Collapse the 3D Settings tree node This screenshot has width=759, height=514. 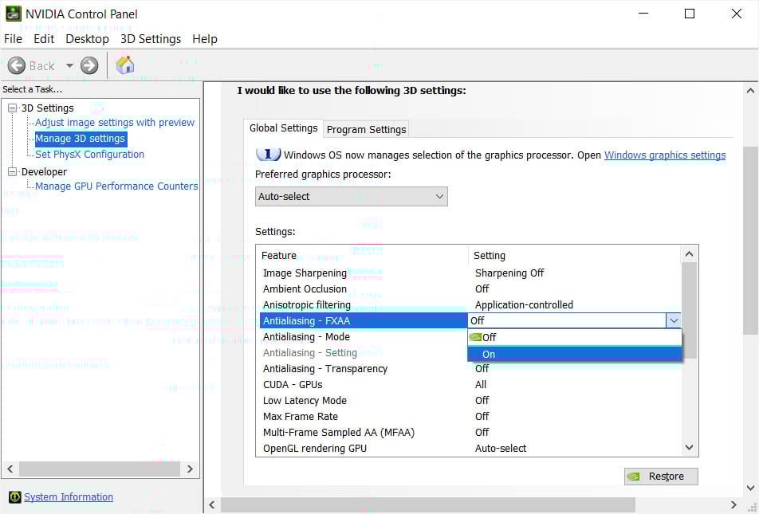[12, 108]
